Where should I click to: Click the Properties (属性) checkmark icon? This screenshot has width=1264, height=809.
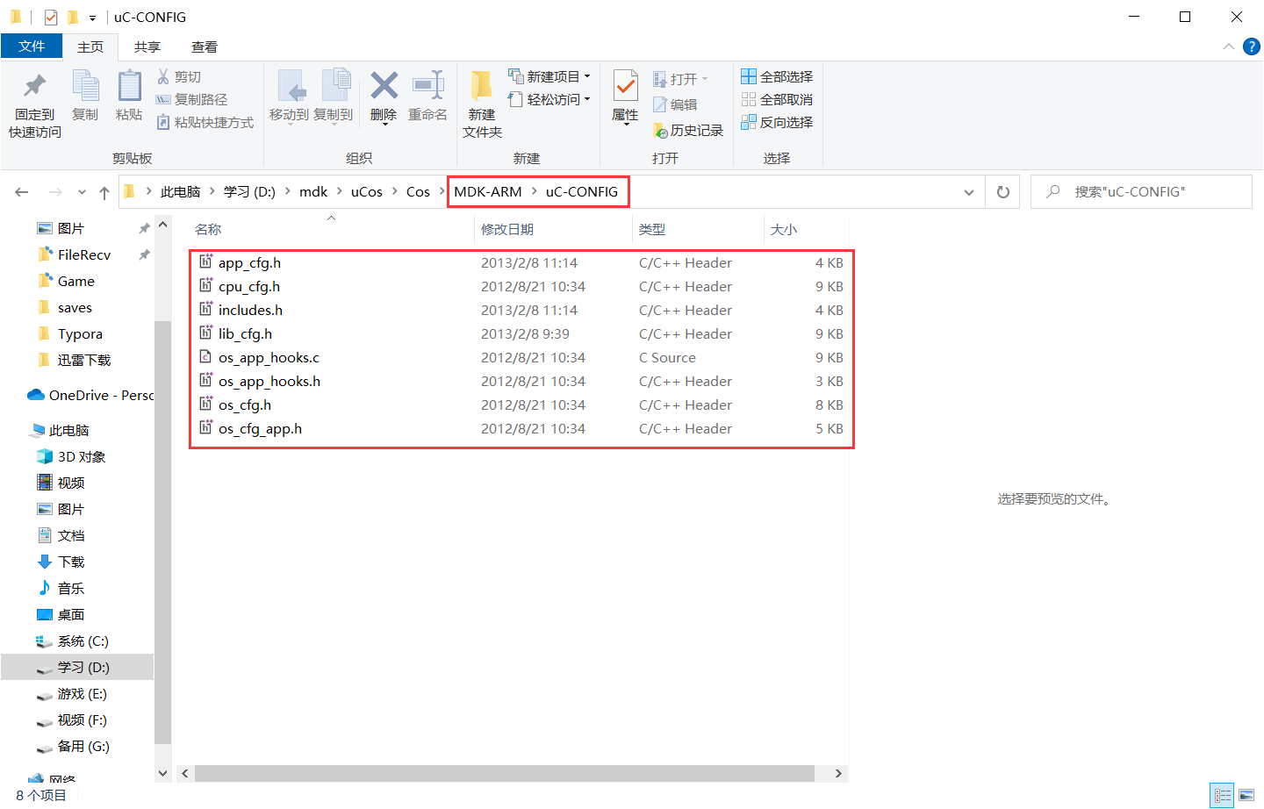625,86
